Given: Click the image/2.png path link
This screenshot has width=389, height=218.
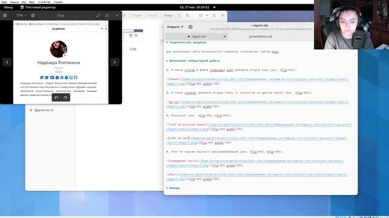Looking at the screenshot, I should (x=257, y=104).
